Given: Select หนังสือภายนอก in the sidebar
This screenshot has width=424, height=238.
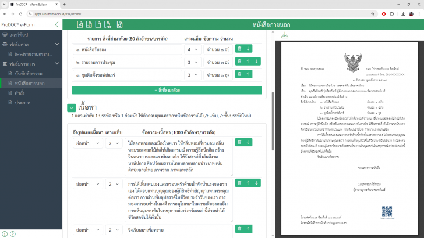Looking at the screenshot, I should coord(31,83).
